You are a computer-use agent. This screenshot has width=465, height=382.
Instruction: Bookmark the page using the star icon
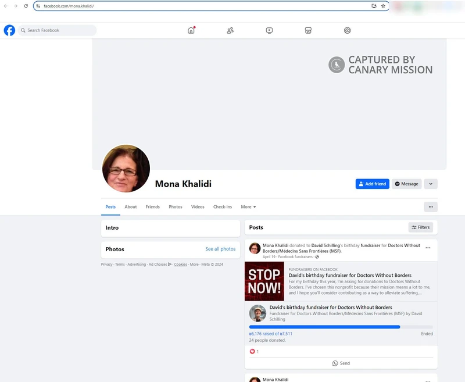pyautogui.click(x=383, y=6)
